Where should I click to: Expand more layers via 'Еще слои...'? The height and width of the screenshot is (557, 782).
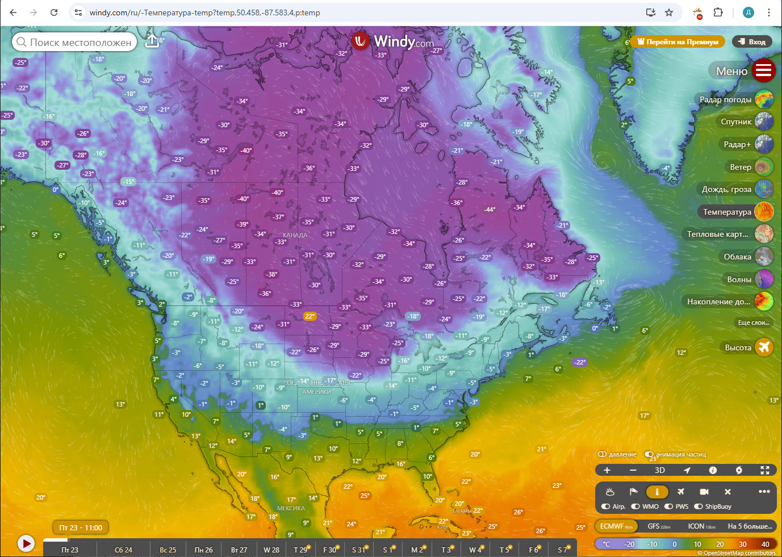click(x=753, y=323)
